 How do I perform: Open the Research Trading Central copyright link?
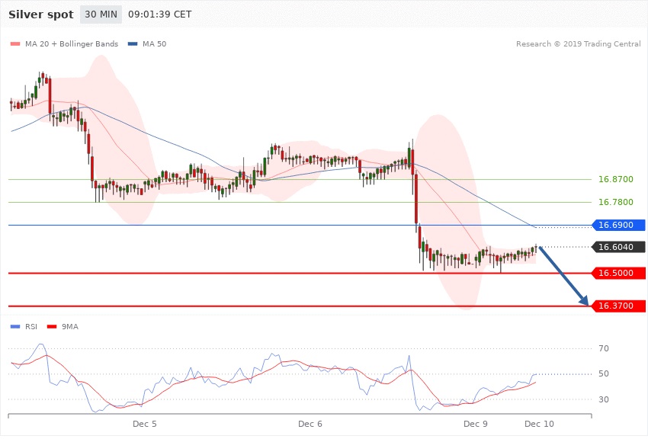(578, 44)
